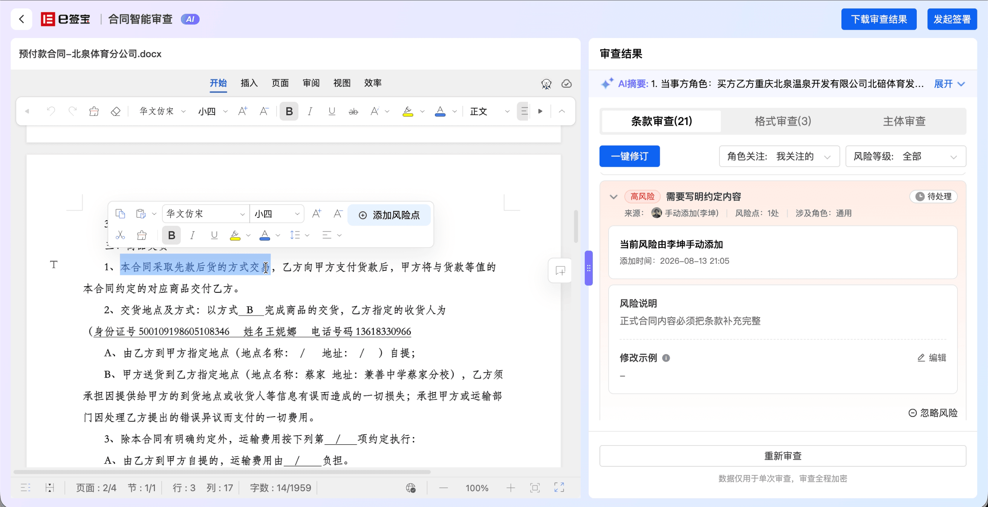Cut selection with the scissors icon
Screen dimensions: 988x507
click(x=120, y=235)
